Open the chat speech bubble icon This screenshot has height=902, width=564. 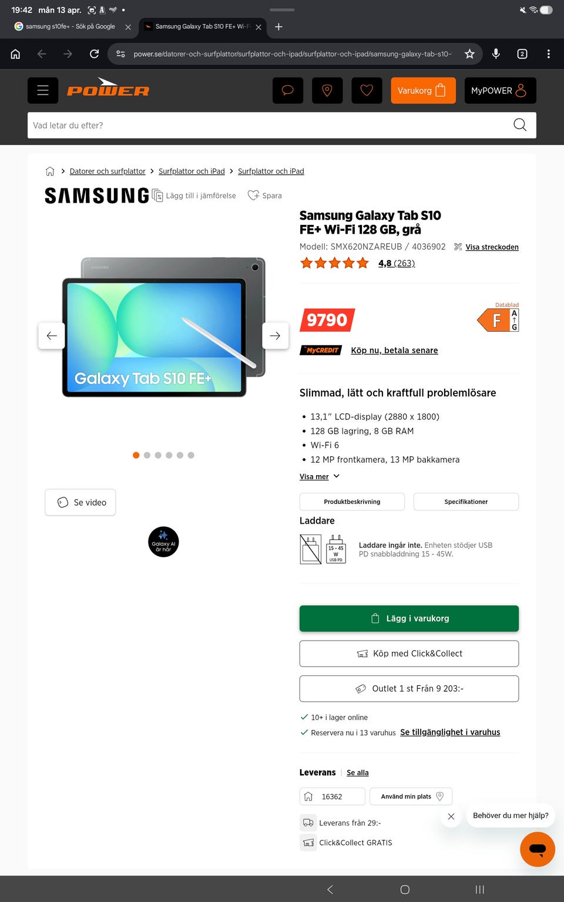tap(288, 90)
